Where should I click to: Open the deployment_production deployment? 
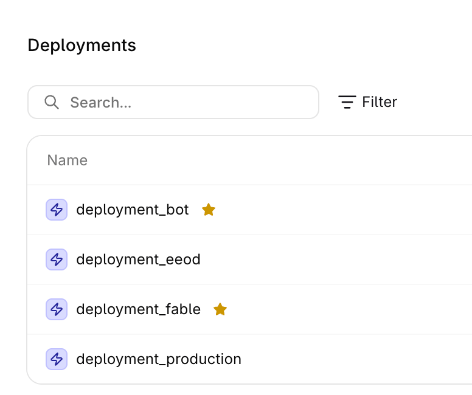[159, 359]
